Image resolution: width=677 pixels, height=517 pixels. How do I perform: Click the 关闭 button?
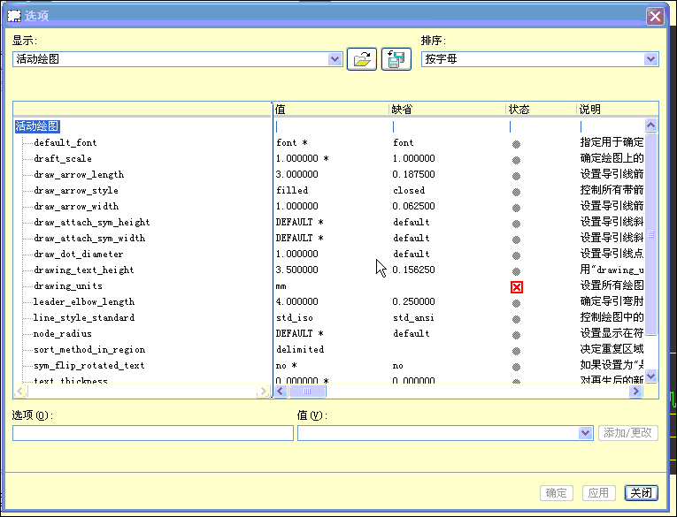click(642, 493)
